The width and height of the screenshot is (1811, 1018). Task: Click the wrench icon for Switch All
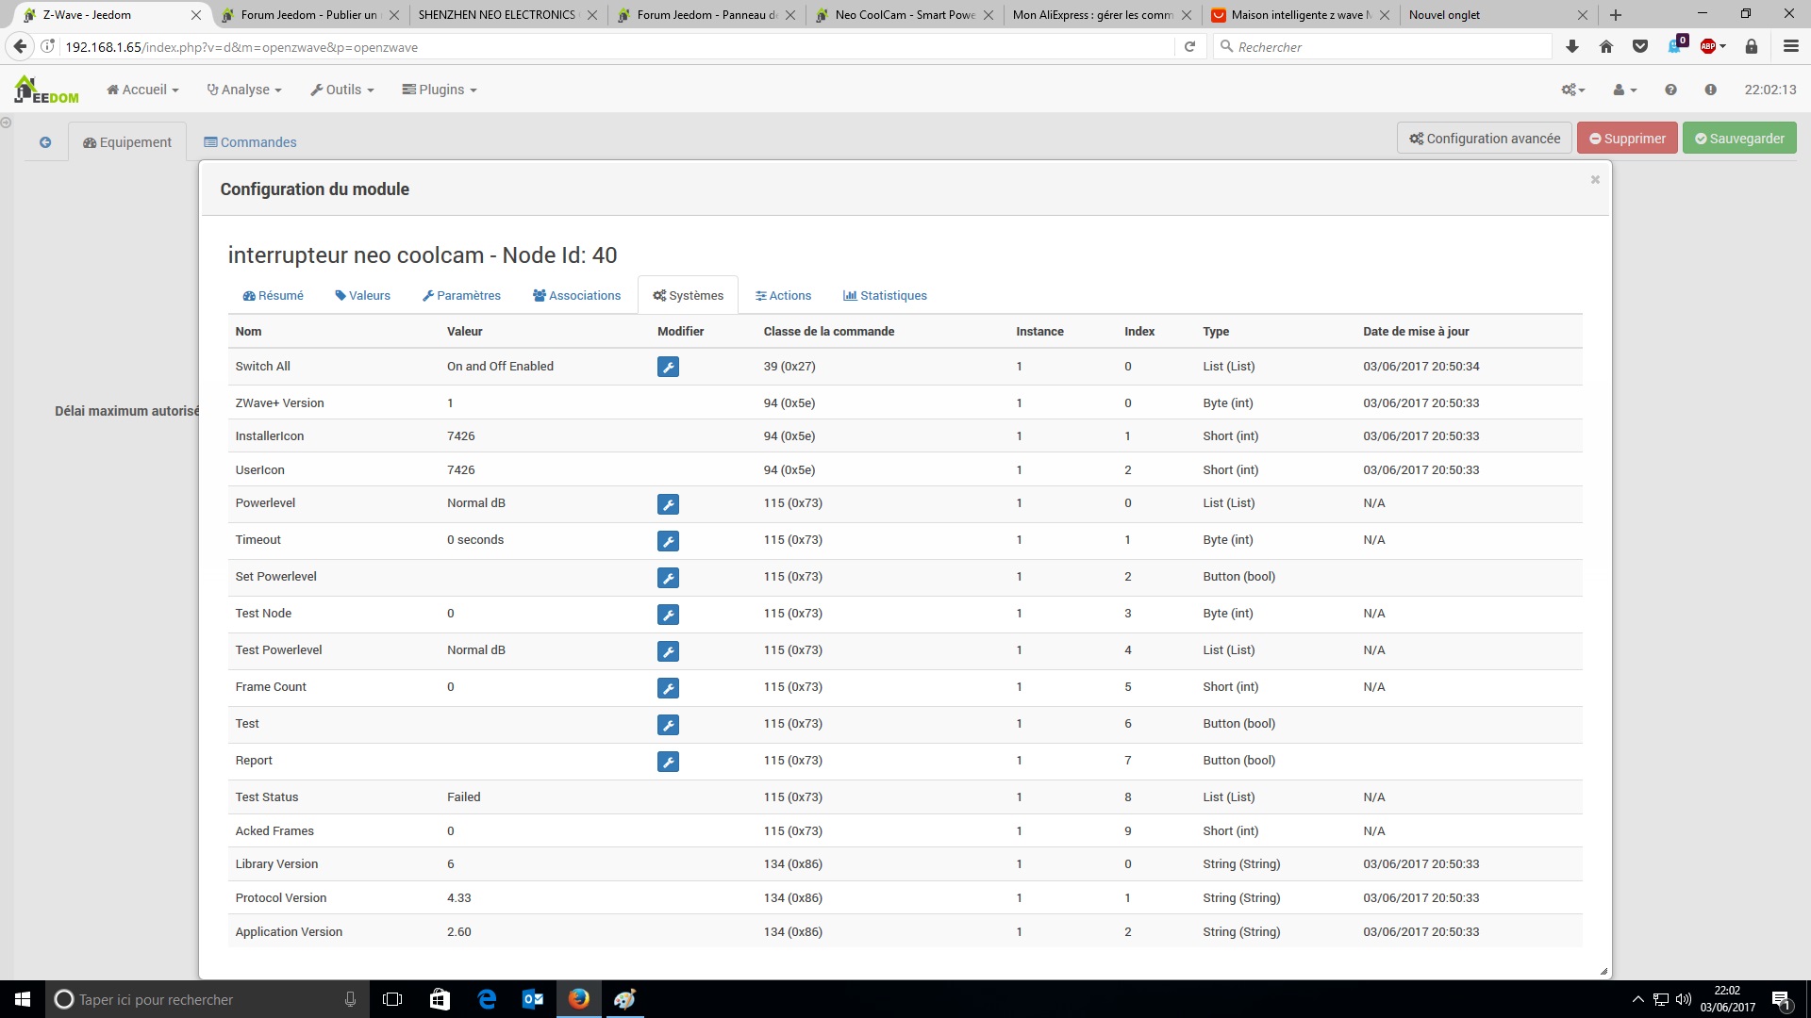(668, 367)
